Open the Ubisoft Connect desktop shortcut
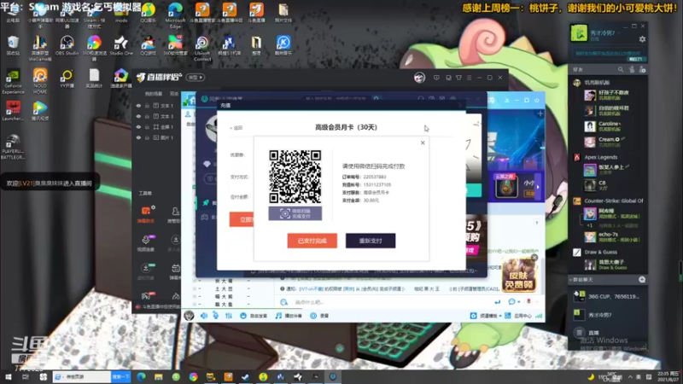 tap(202, 48)
